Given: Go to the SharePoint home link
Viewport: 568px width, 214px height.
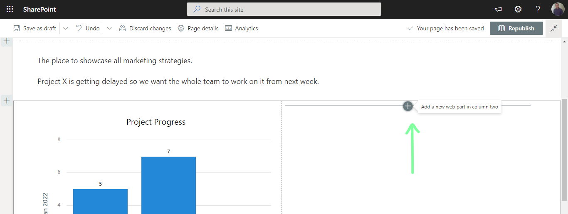Looking at the screenshot, I should 40,9.
